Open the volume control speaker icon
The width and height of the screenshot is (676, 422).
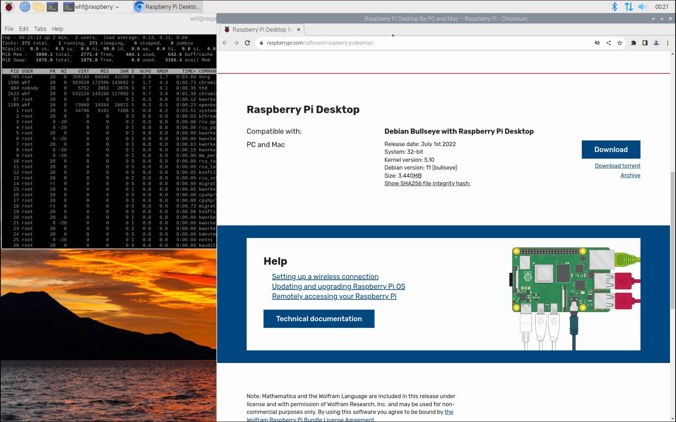642,7
